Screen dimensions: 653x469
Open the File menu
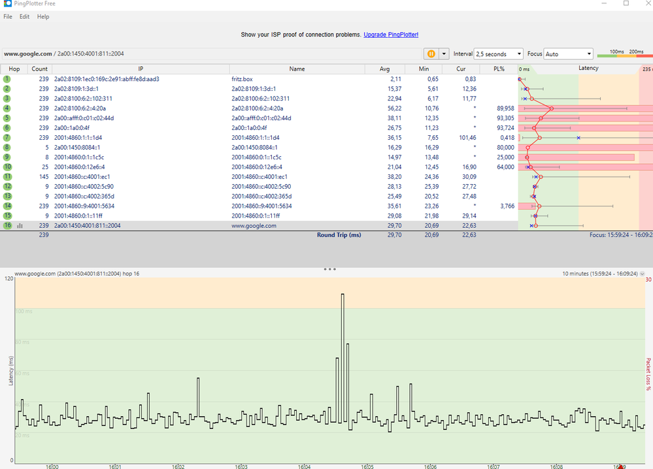[8, 16]
